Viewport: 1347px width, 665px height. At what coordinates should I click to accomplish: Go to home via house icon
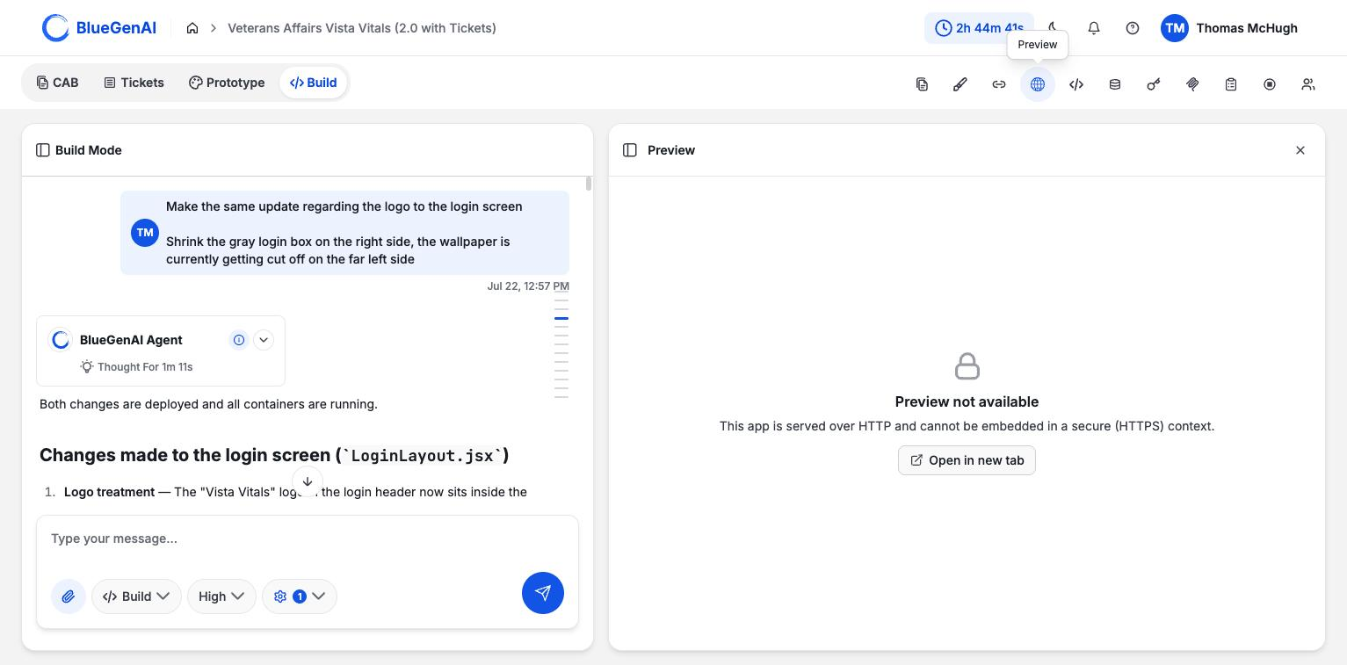192,28
